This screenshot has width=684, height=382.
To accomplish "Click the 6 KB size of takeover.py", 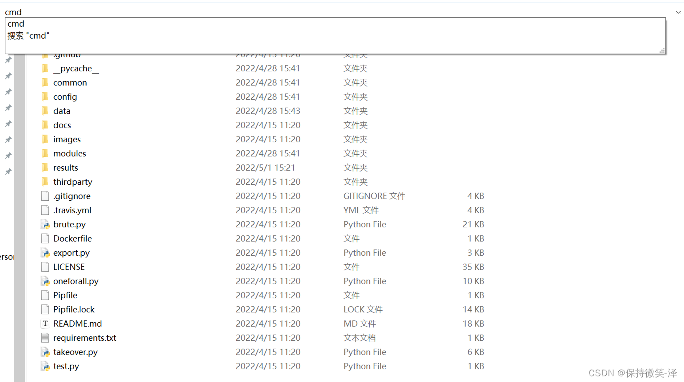I will coord(476,352).
